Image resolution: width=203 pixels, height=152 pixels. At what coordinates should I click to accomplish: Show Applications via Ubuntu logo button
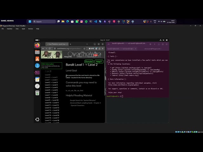click(37, 119)
